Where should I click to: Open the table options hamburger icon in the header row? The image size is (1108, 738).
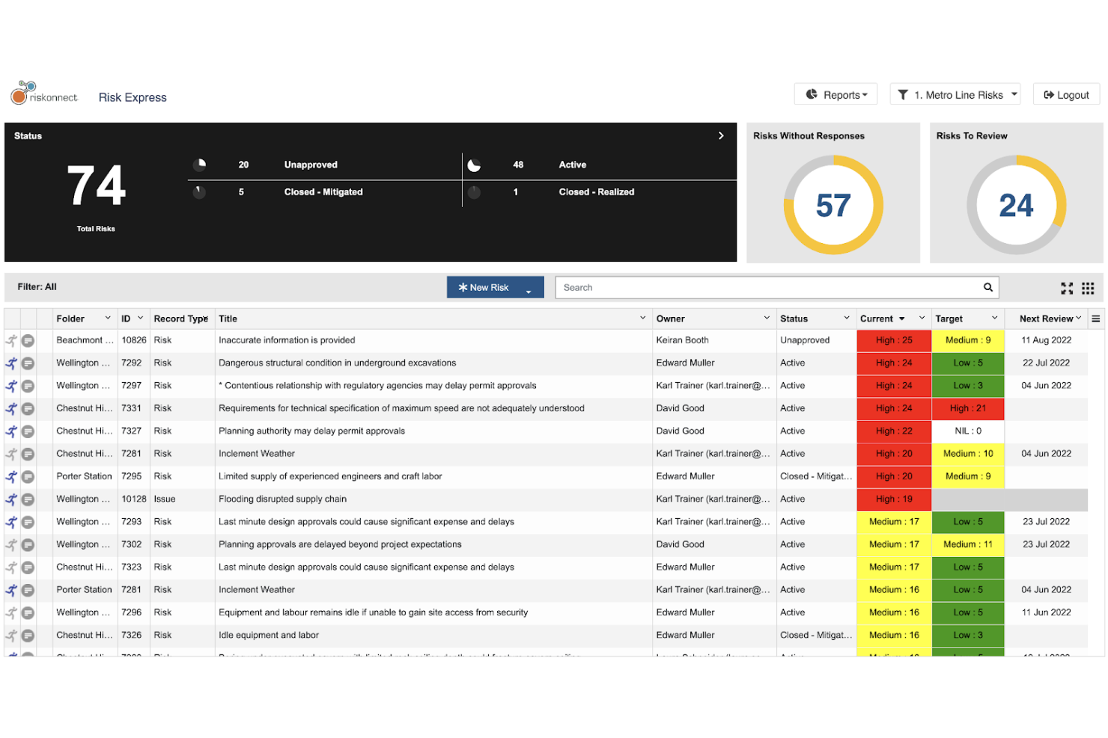(1096, 318)
